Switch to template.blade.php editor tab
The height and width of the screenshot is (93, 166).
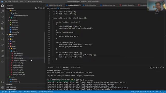128,5
